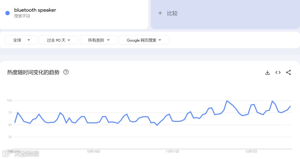
Task: Click the plus icon next to 比较
Action: (160, 13)
